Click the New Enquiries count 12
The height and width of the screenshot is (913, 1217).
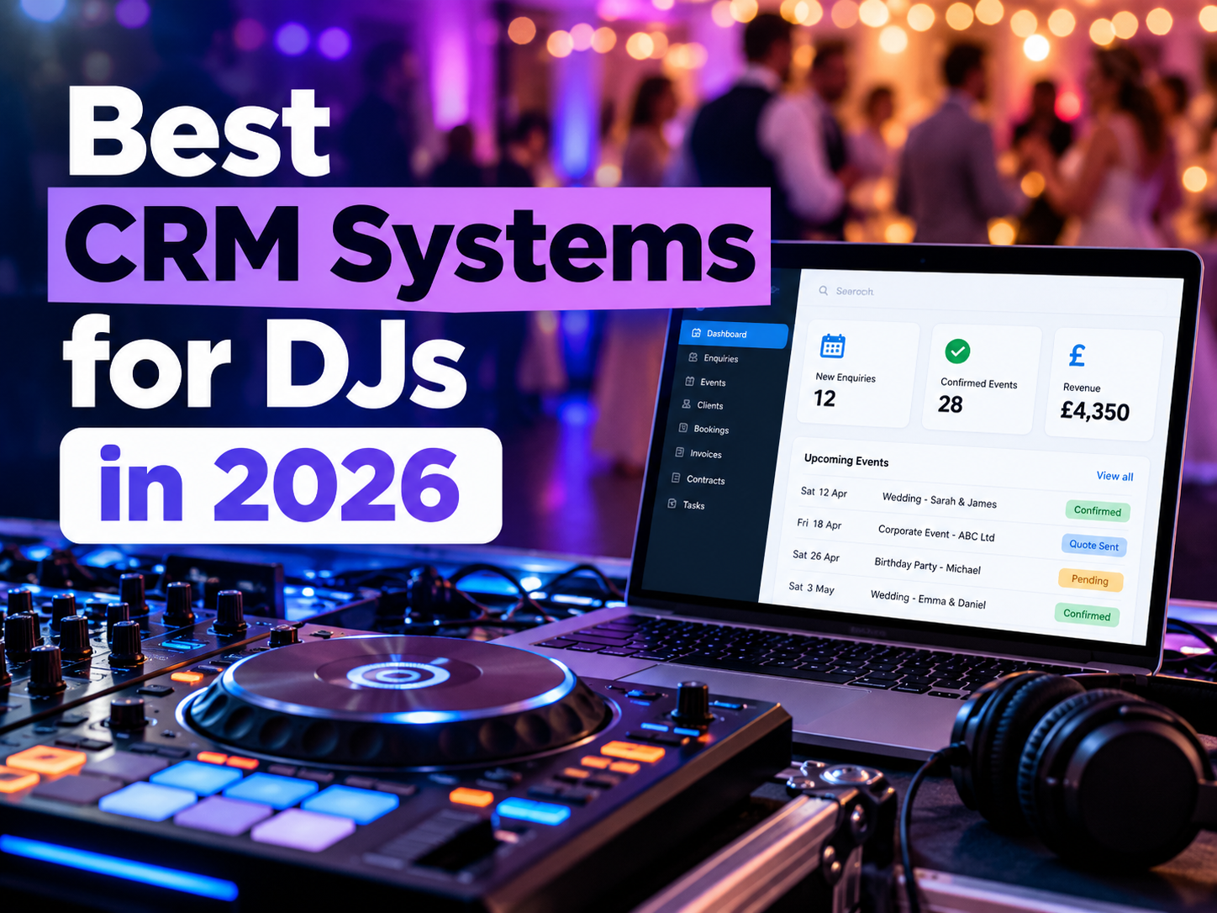825,398
